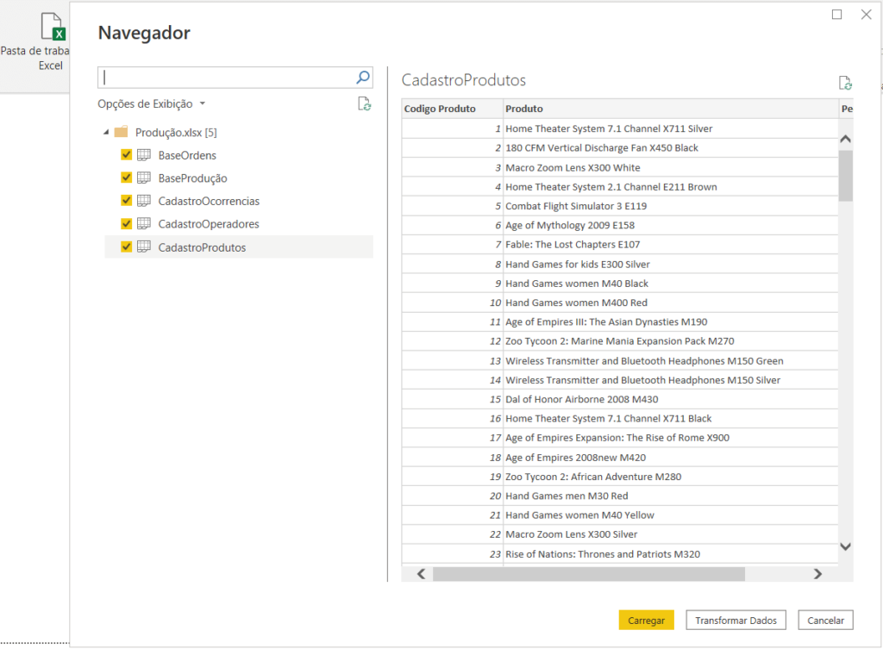
Task: Click the preview vertical scrollbar thumb
Action: 845,176
